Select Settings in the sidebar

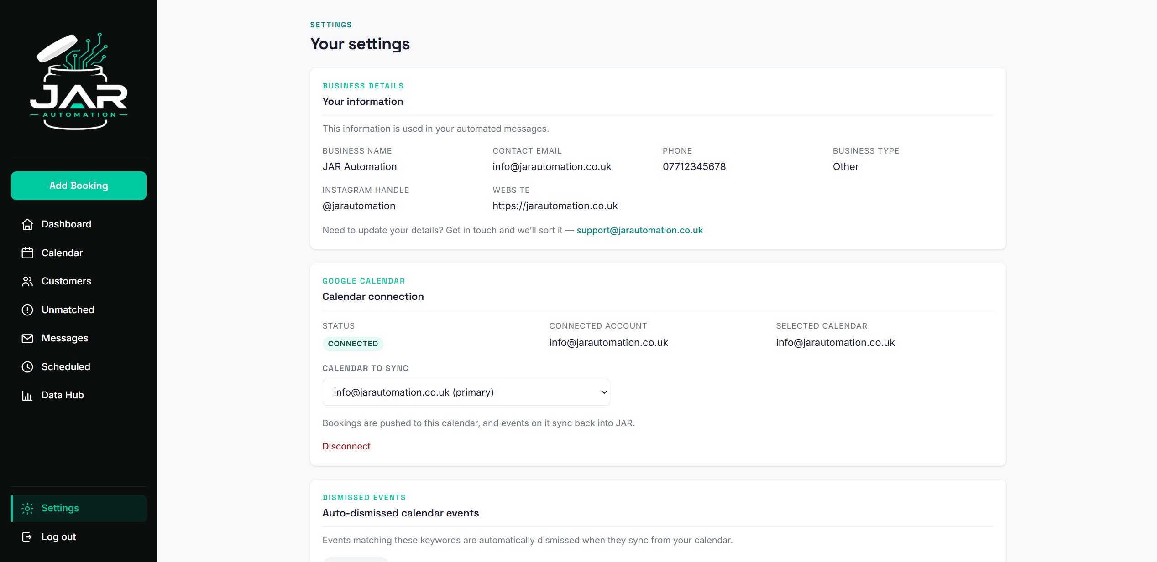pyautogui.click(x=79, y=508)
